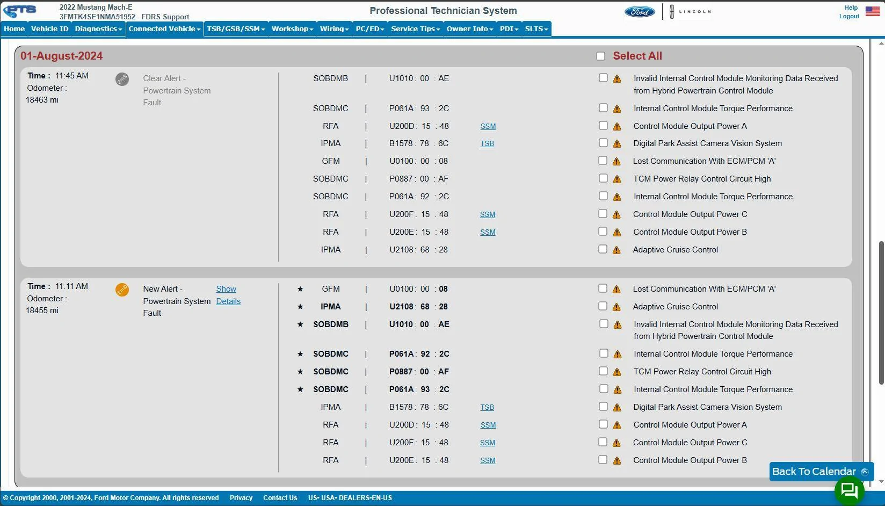Click warning icon for 11:45 AM Lost Communication row
This screenshot has height=506, width=885.
(616, 162)
